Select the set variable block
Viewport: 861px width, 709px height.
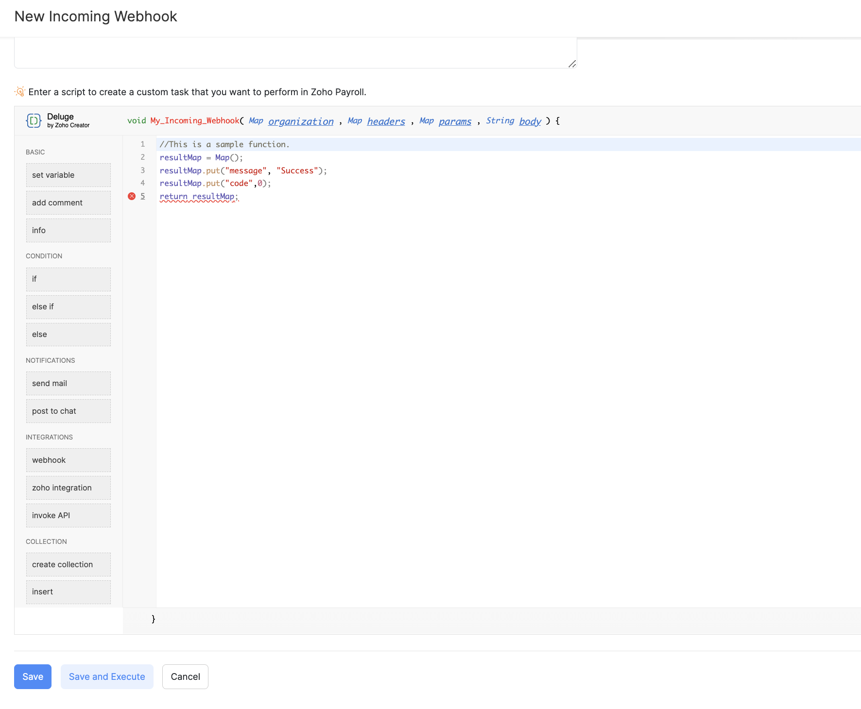tap(69, 175)
